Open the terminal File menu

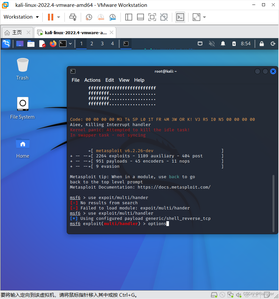point(76,80)
